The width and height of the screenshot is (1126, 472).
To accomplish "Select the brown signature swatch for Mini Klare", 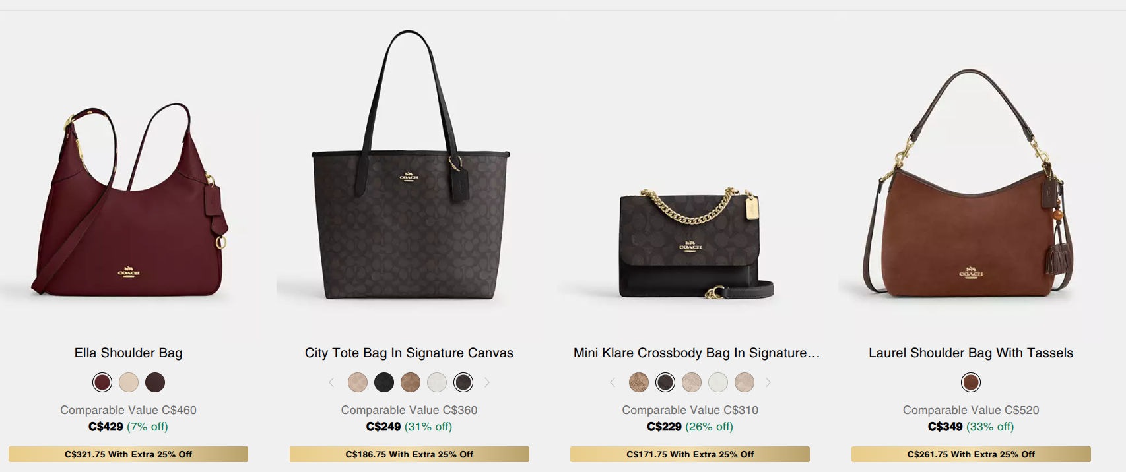I will (638, 382).
